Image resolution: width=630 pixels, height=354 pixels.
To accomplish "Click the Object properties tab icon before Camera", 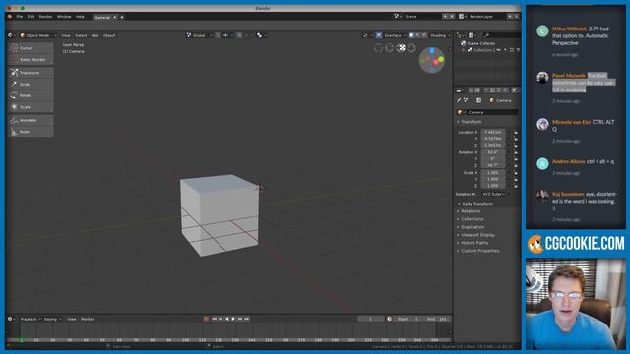I will (492, 100).
